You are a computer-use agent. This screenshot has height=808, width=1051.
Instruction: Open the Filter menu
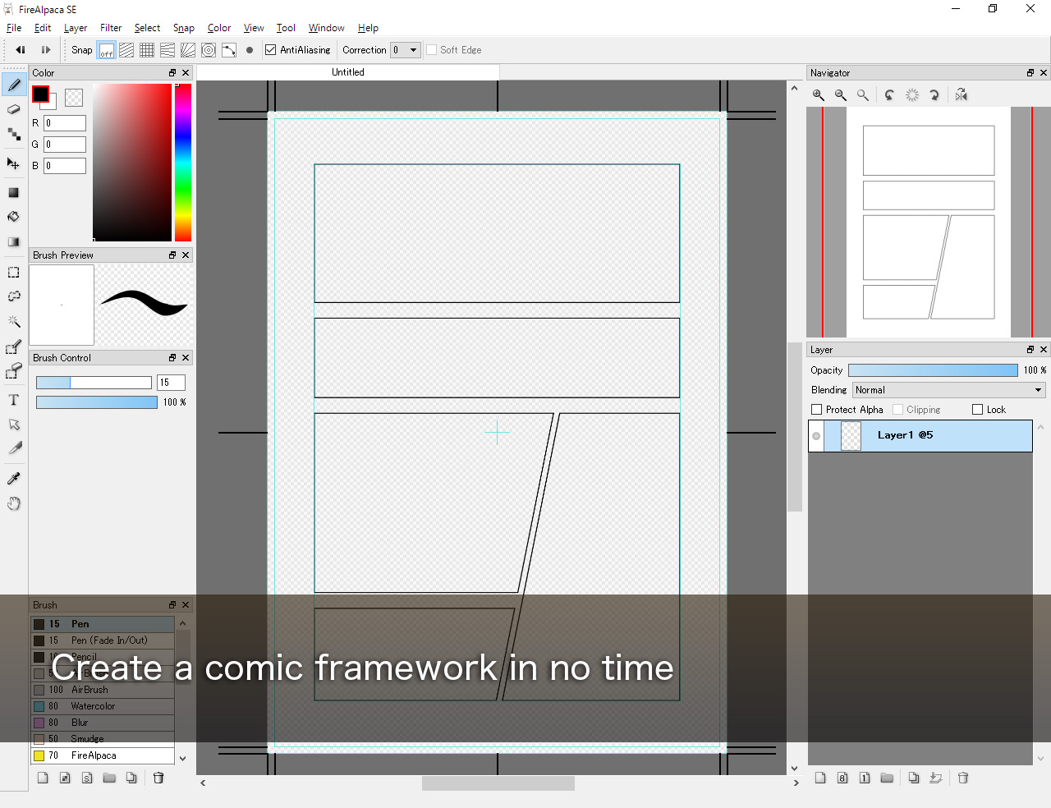(111, 28)
